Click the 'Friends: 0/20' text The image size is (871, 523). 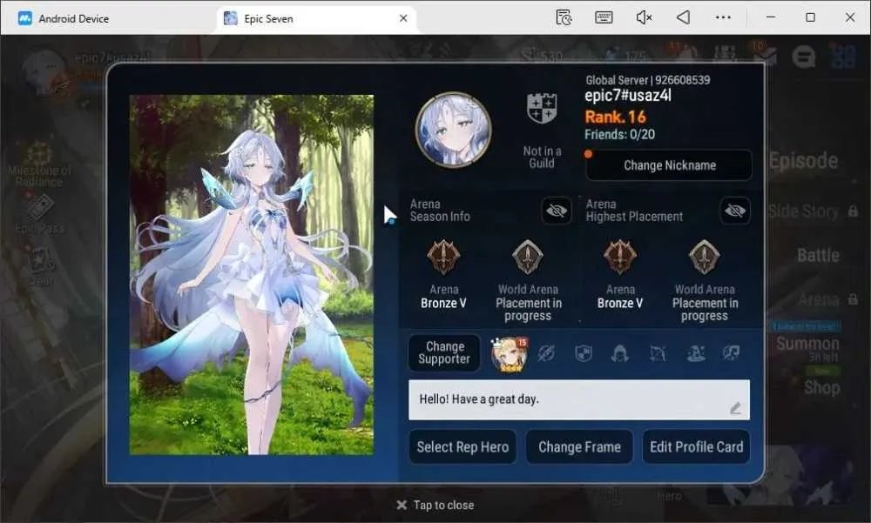pos(619,134)
